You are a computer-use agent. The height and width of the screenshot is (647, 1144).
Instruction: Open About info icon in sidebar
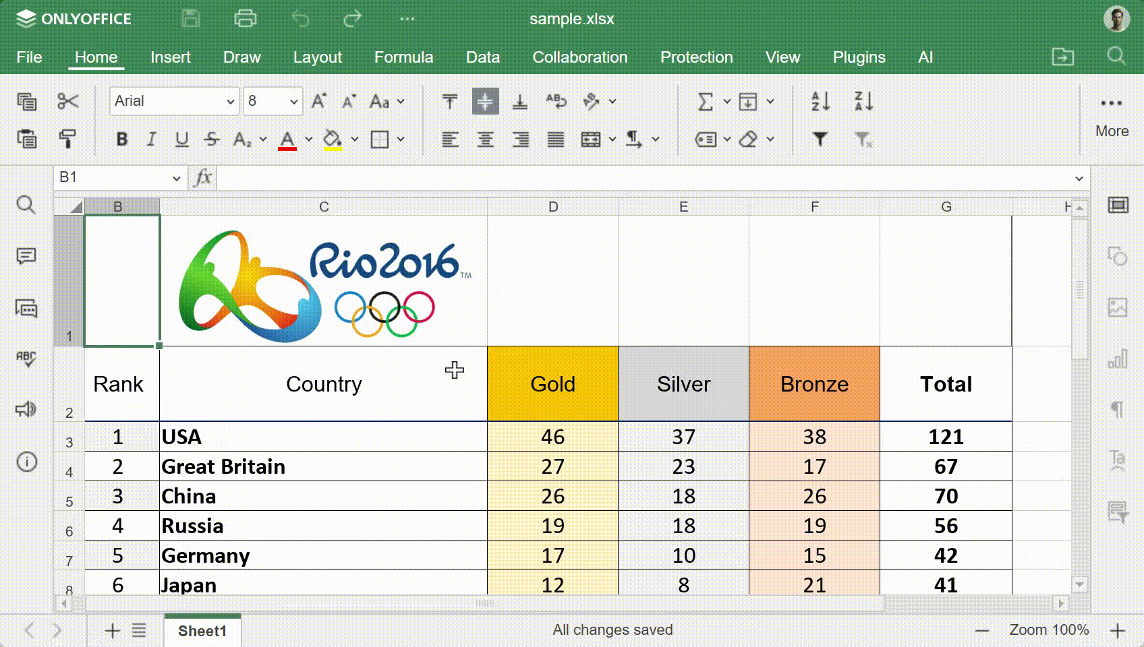coord(26,462)
